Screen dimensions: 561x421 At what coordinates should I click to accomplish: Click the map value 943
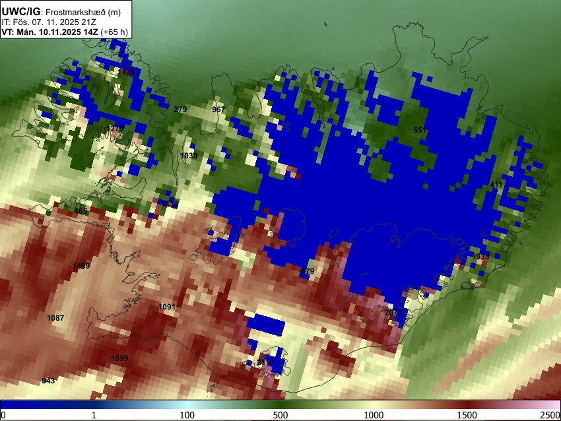pos(48,381)
